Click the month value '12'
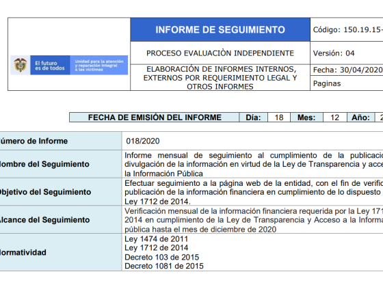The width and height of the screenshot is (383, 287). [334, 118]
